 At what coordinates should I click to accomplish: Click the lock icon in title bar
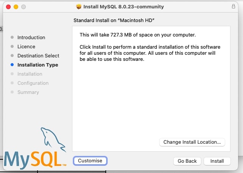(x=233, y=6)
